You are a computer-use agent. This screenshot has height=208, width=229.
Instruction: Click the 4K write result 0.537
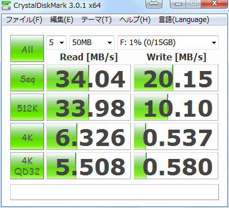[176, 136]
